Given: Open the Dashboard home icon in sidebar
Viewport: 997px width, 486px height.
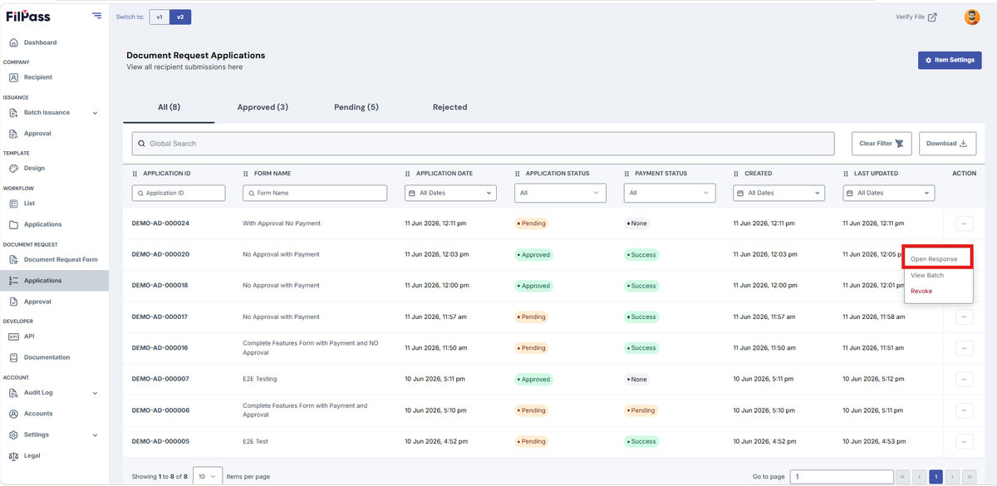Looking at the screenshot, I should (13, 42).
